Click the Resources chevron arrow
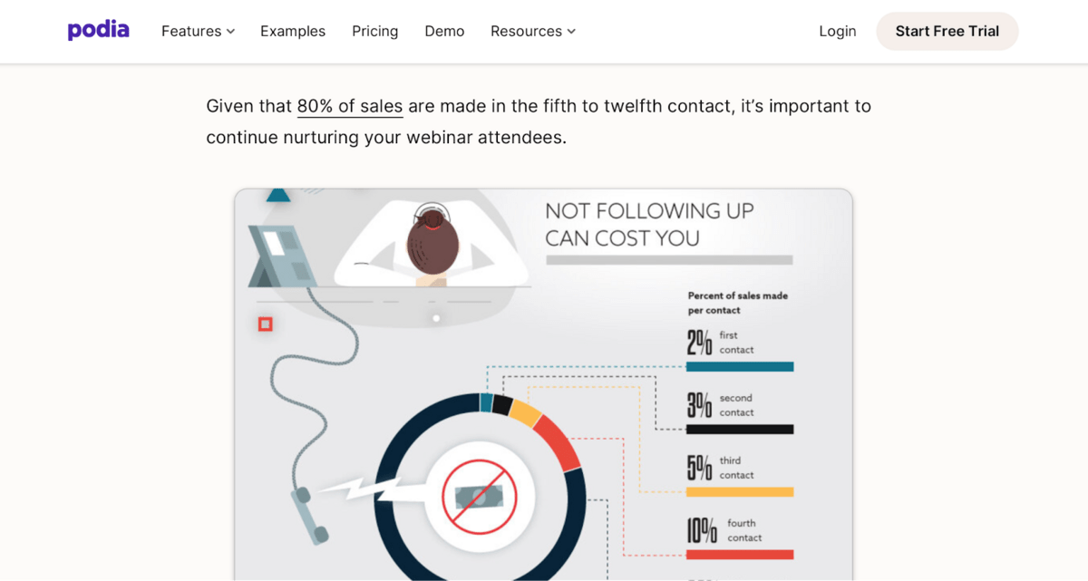Viewport: 1088px width, 581px height. [571, 32]
